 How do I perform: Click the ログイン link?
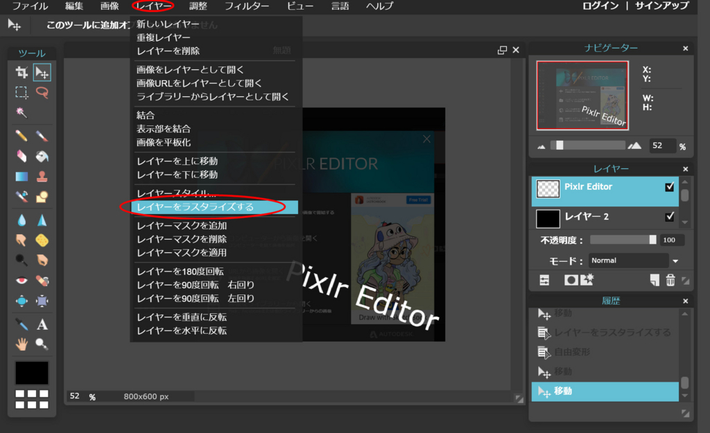tap(600, 6)
